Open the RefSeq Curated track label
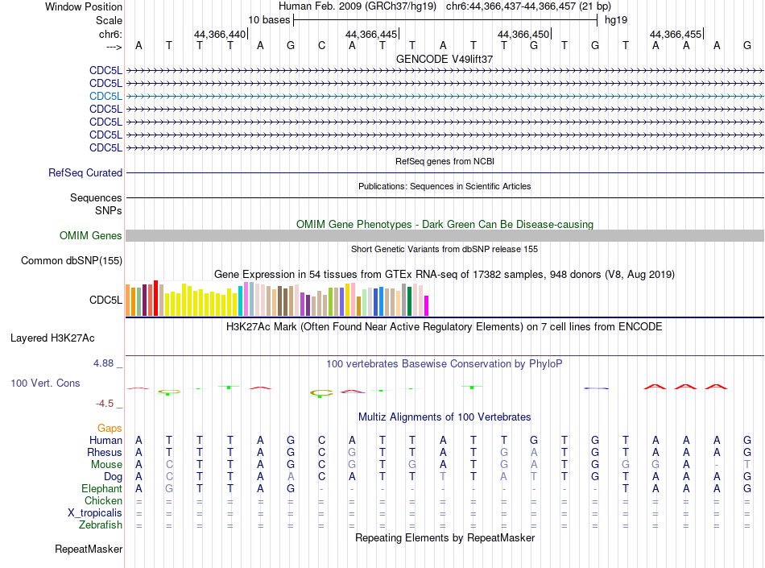 pyautogui.click(x=85, y=172)
